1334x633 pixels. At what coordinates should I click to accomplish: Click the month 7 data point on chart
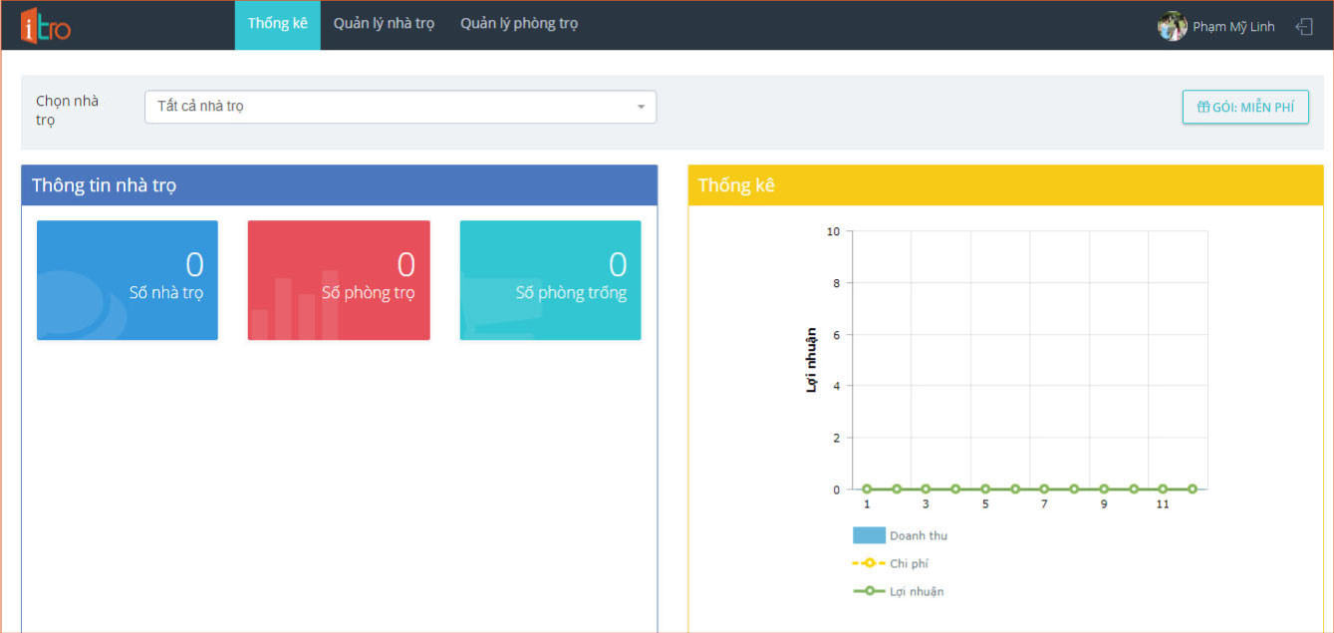pos(1044,489)
